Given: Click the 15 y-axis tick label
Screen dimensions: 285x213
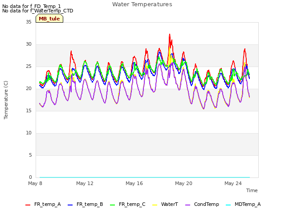Looking at the screenshot, I should (x=28, y=111).
